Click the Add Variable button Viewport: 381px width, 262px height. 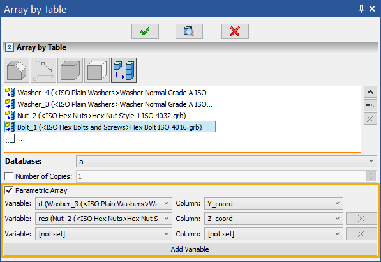point(190,249)
